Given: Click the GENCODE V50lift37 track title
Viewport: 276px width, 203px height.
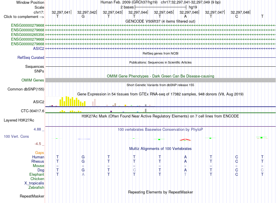Looking at the screenshot, I should [x=160, y=21].
